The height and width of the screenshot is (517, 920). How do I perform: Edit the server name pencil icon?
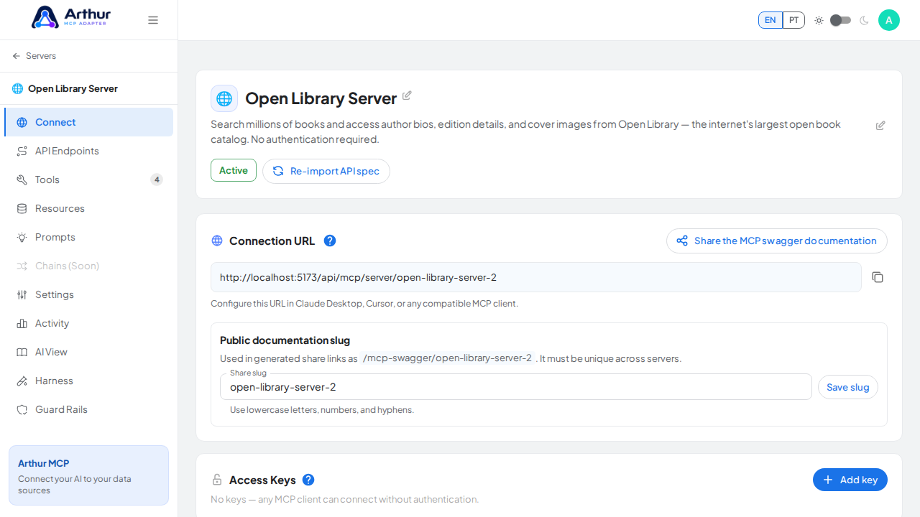point(407,96)
